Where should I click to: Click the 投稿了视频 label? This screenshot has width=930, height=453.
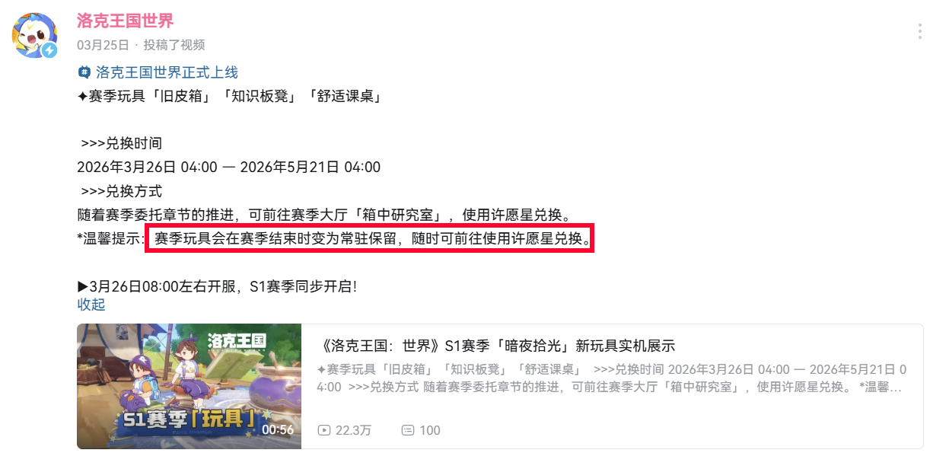[x=174, y=45]
